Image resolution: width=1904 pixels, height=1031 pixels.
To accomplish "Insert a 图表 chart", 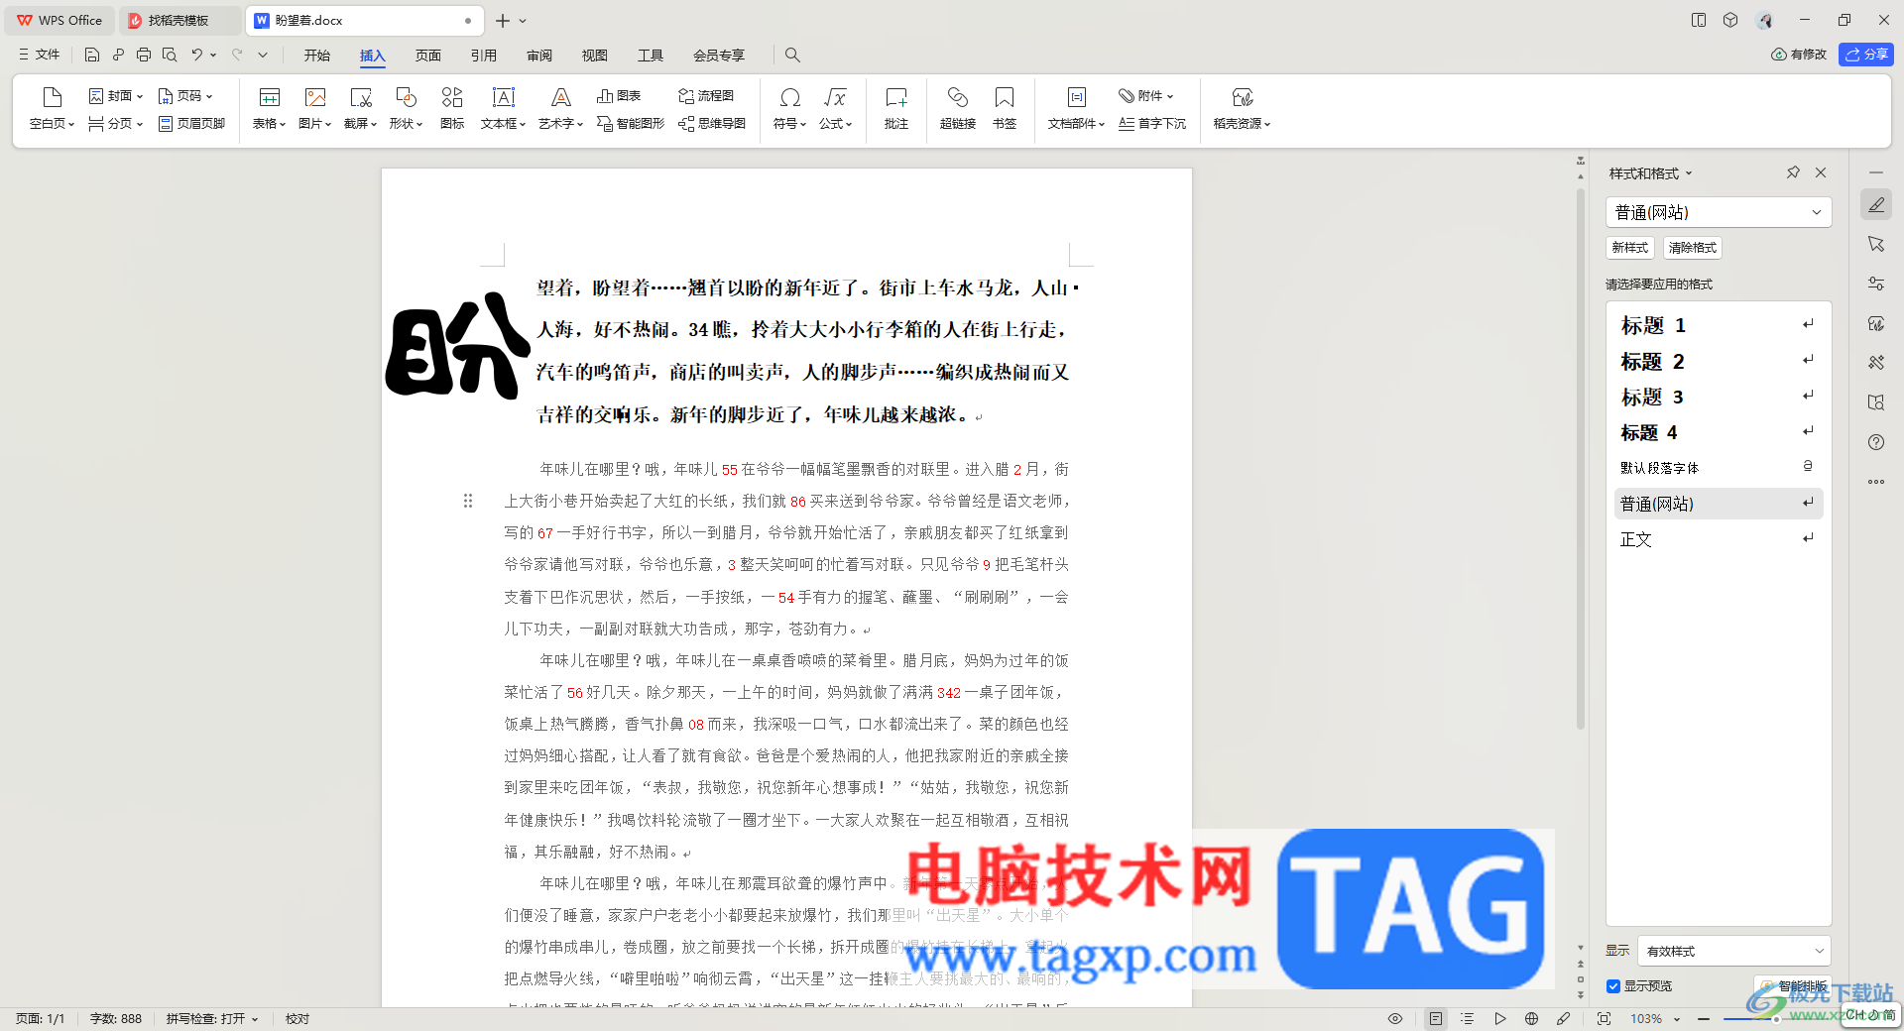I will [619, 96].
